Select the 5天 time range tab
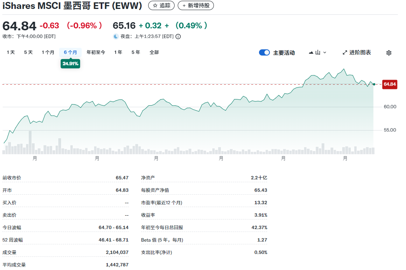The image size is (406, 270). click(x=28, y=52)
